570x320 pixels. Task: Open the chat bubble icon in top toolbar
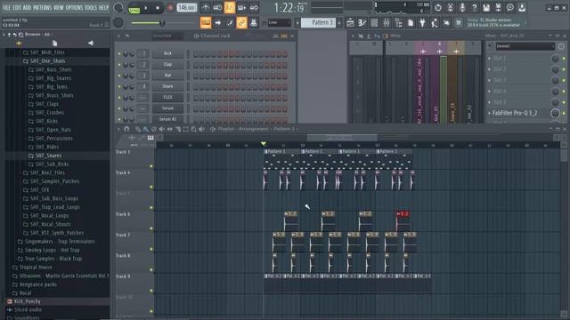click(x=510, y=8)
